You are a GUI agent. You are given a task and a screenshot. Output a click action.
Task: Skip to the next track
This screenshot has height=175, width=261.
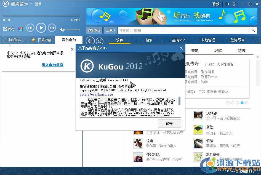pyautogui.click(x=52, y=28)
